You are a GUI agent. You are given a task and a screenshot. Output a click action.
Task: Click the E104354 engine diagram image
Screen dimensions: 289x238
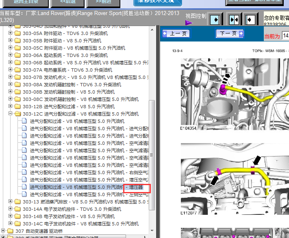tap(235, 94)
